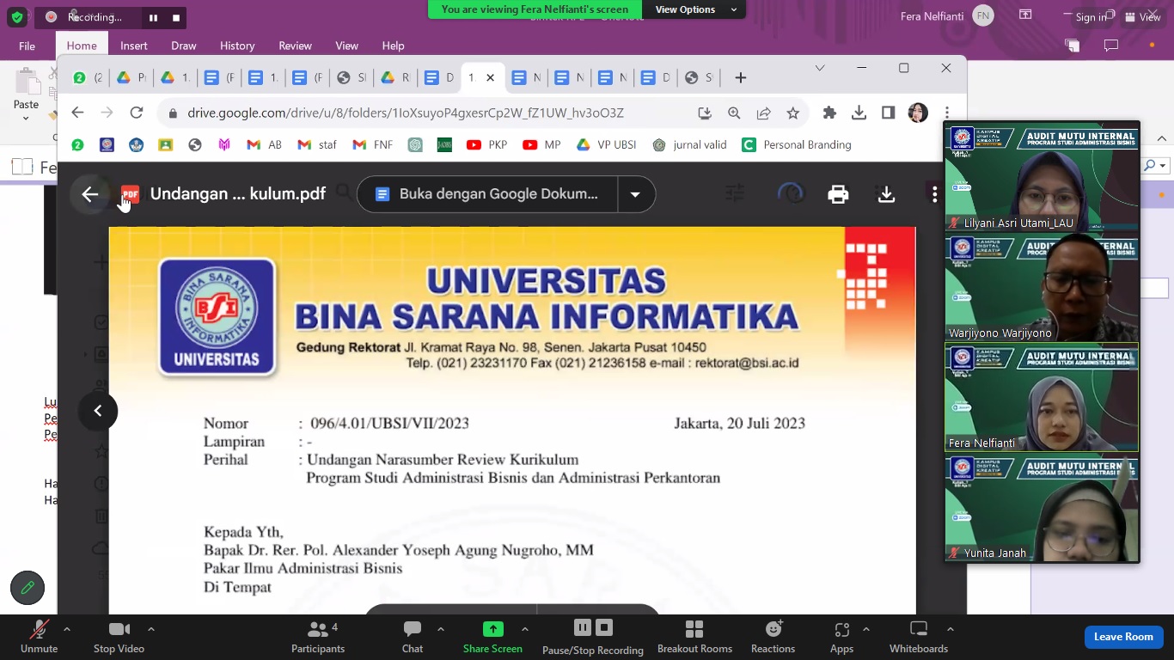Expand the arrow beside Whiteboards
The image size is (1174, 660).
click(x=950, y=628)
